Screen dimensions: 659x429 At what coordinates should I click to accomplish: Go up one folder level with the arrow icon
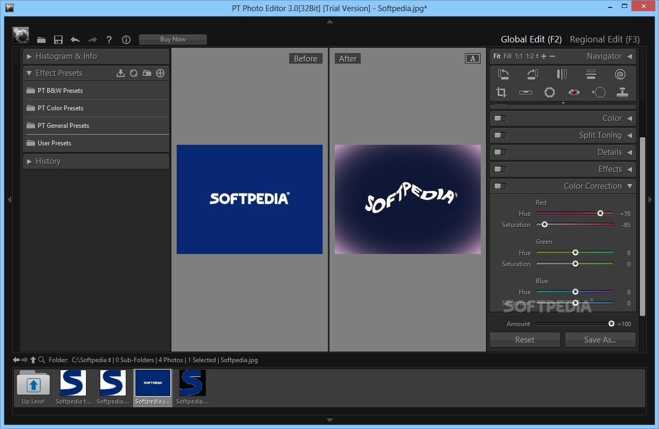pyautogui.click(x=33, y=360)
